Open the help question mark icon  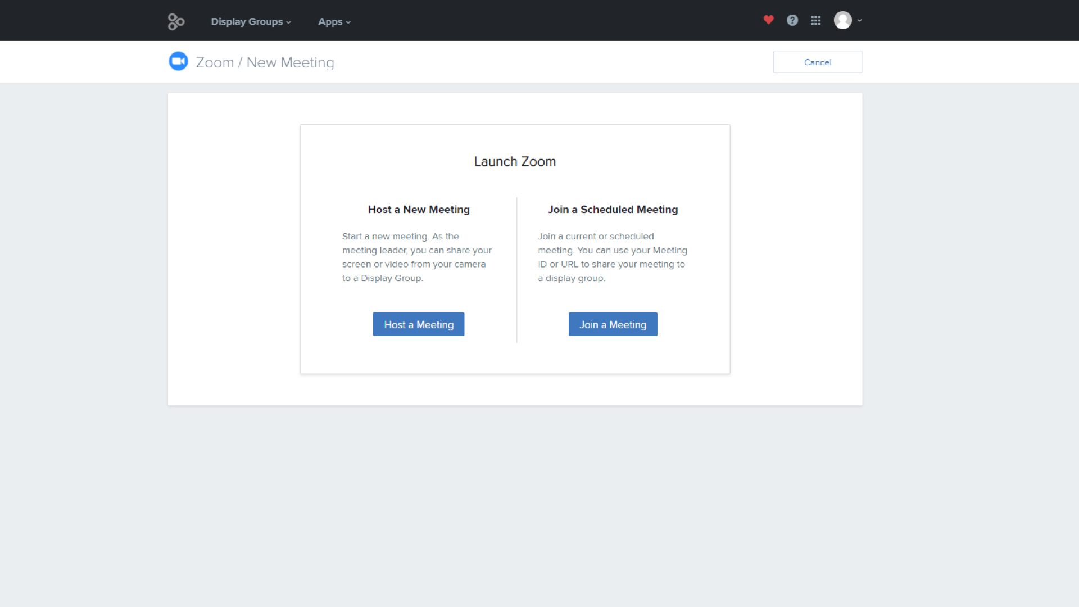[792, 20]
